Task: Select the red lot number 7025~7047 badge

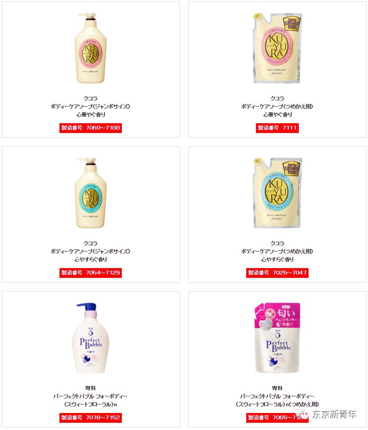Action: 277,273
